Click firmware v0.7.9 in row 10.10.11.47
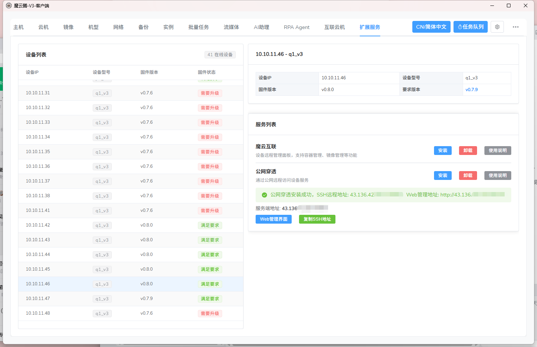This screenshot has width=537, height=347. coord(146,299)
